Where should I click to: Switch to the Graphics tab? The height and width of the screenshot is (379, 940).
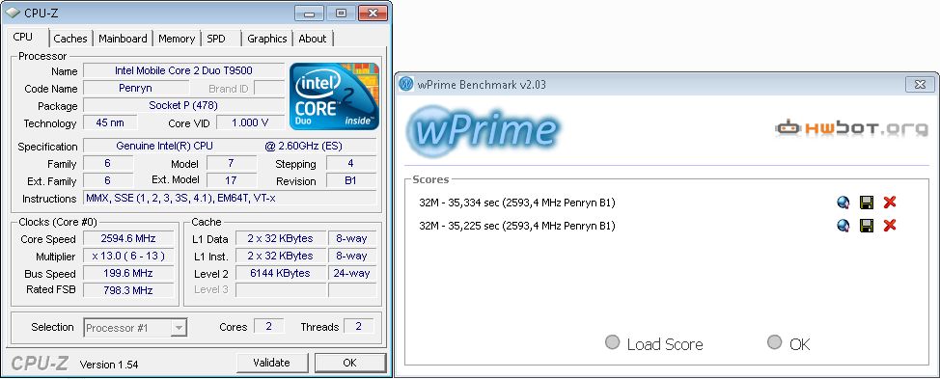click(x=266, y=39)
